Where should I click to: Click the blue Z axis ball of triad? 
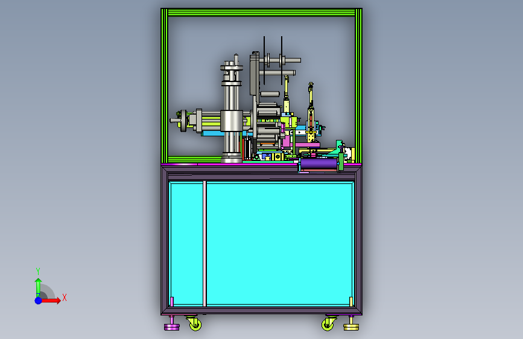click(x=39, y=300)
